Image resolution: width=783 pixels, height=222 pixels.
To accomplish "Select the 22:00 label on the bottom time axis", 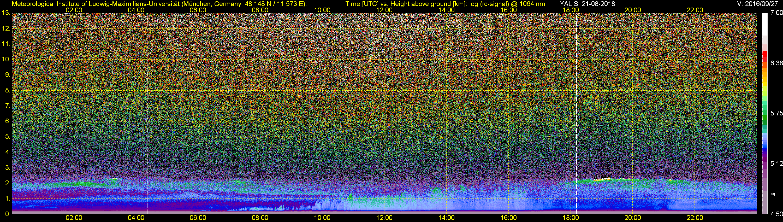I will point(695,218).
